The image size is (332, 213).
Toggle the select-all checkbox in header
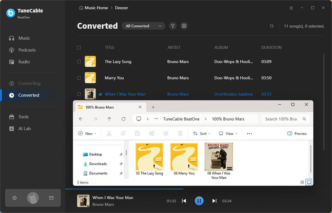click(79, 48)
